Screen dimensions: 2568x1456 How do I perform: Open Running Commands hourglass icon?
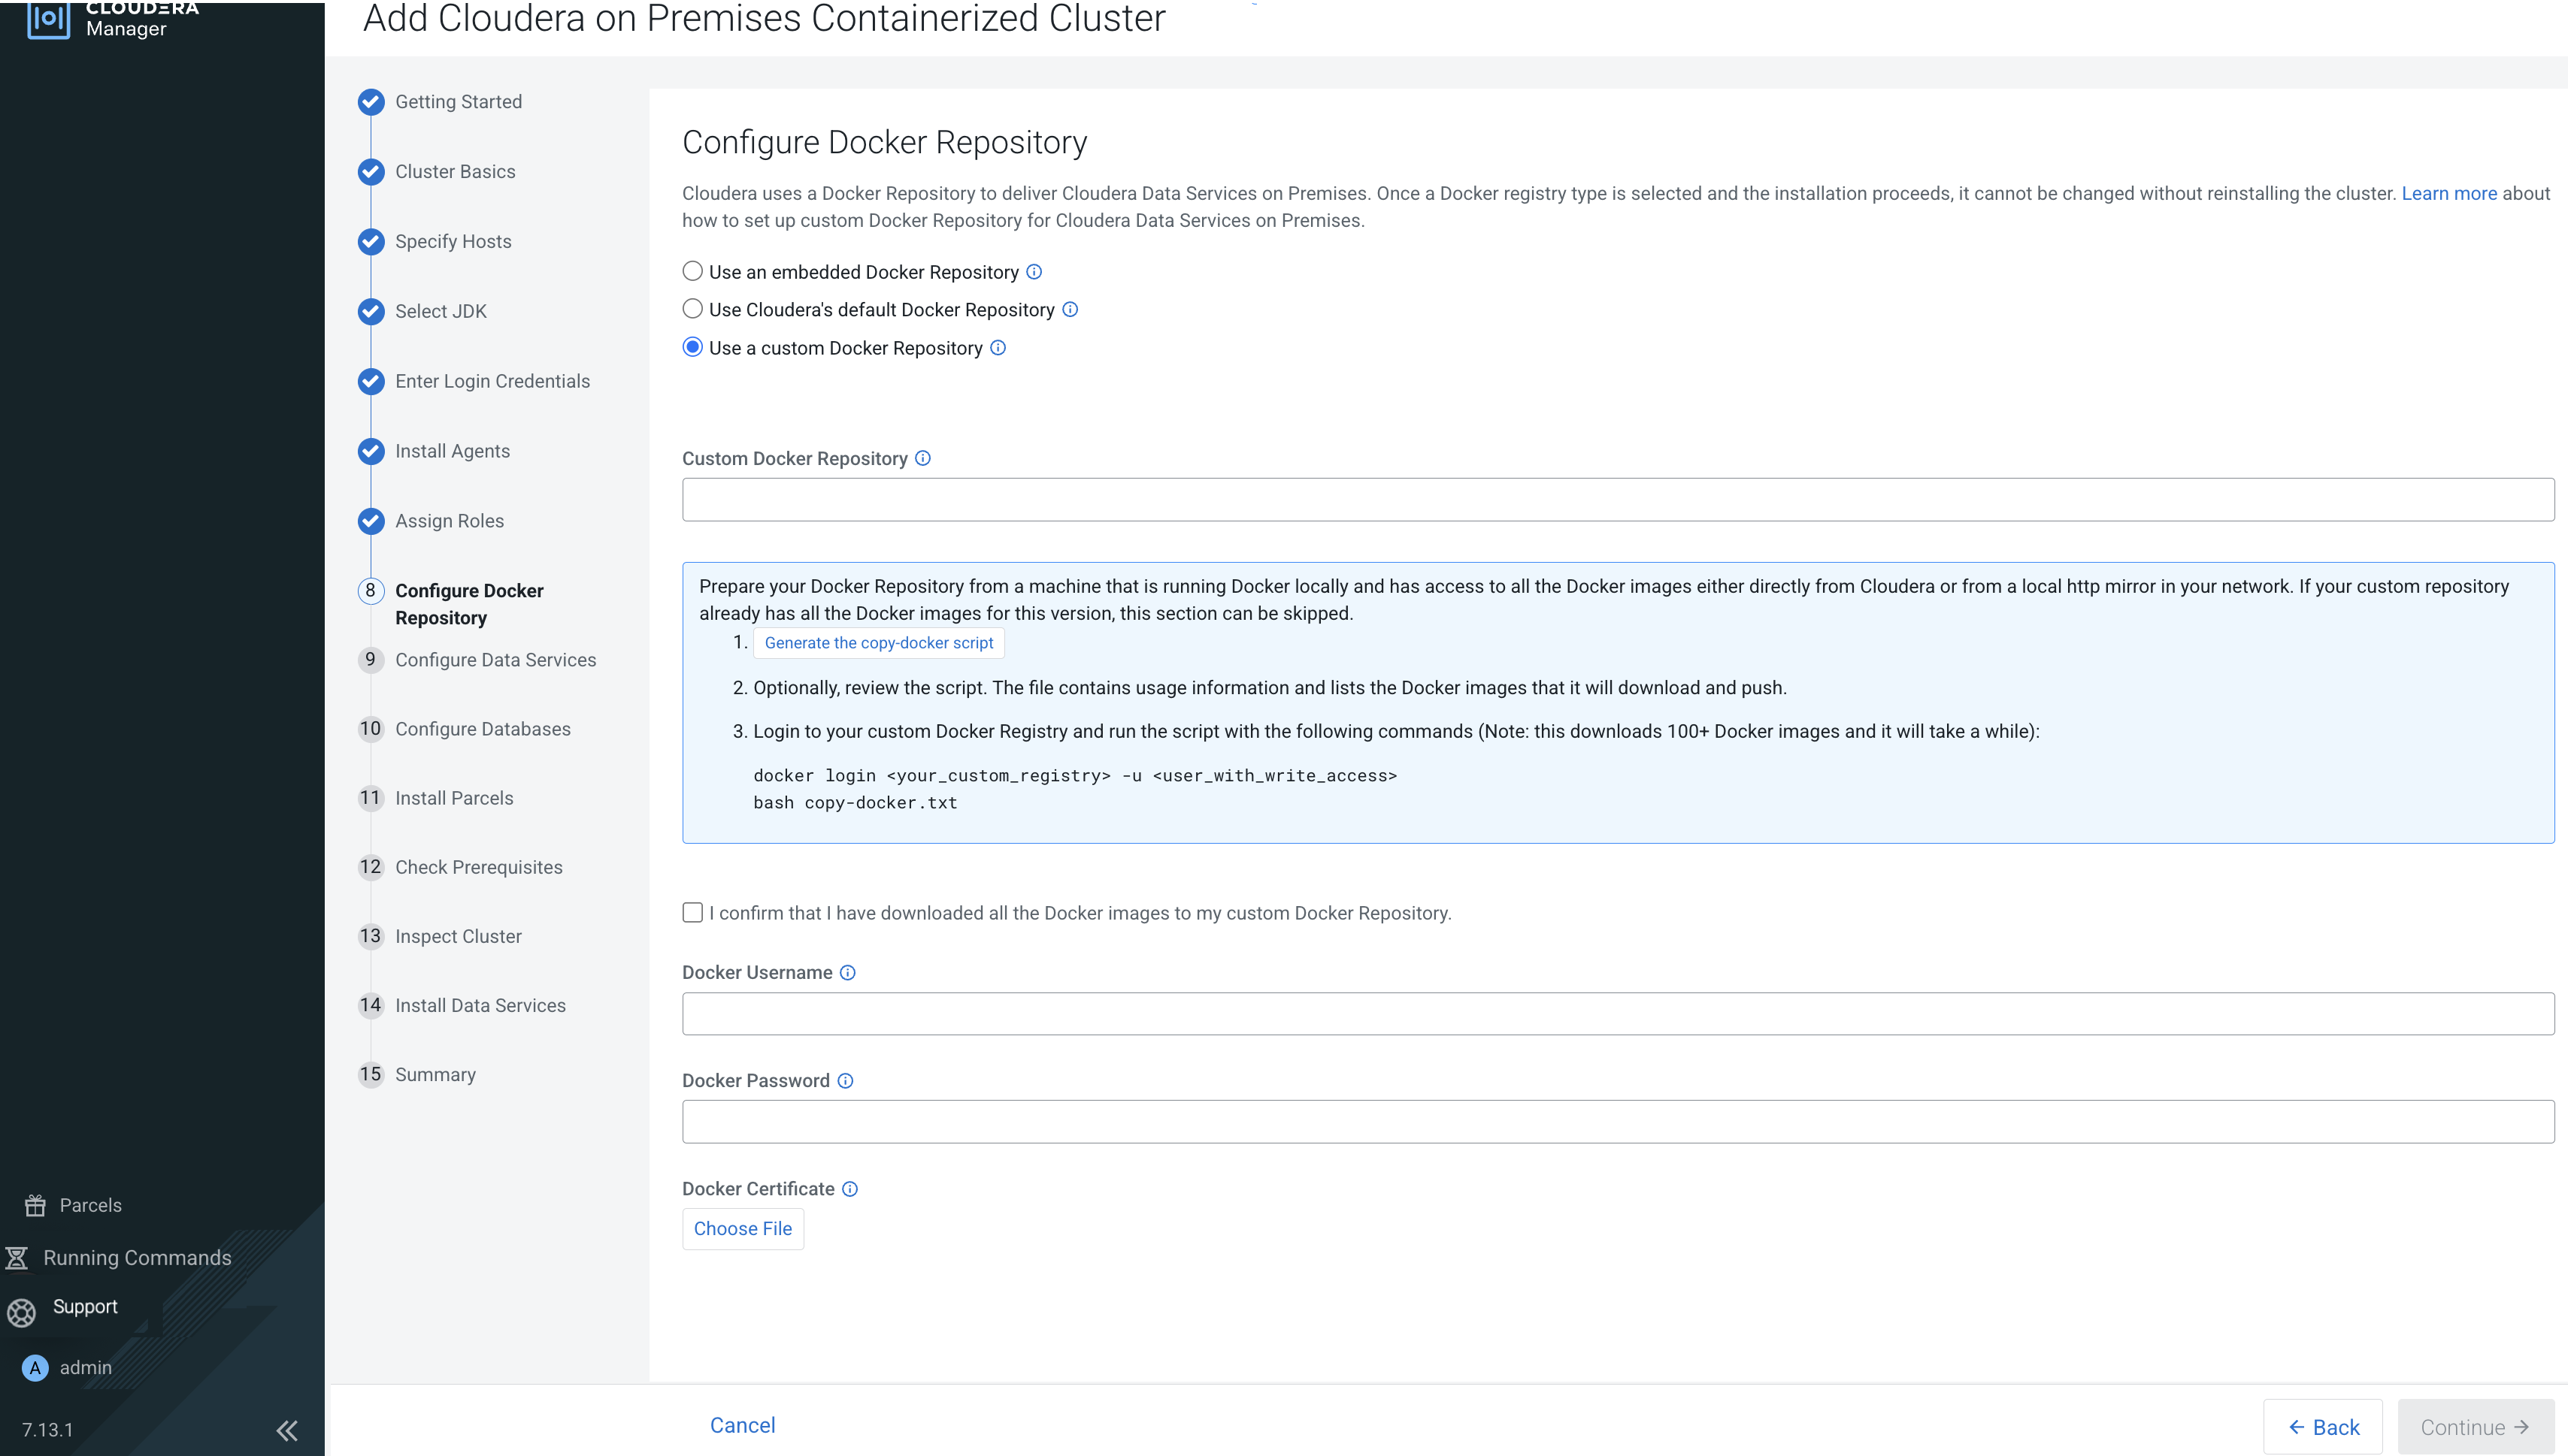[x=17, y=1258]
